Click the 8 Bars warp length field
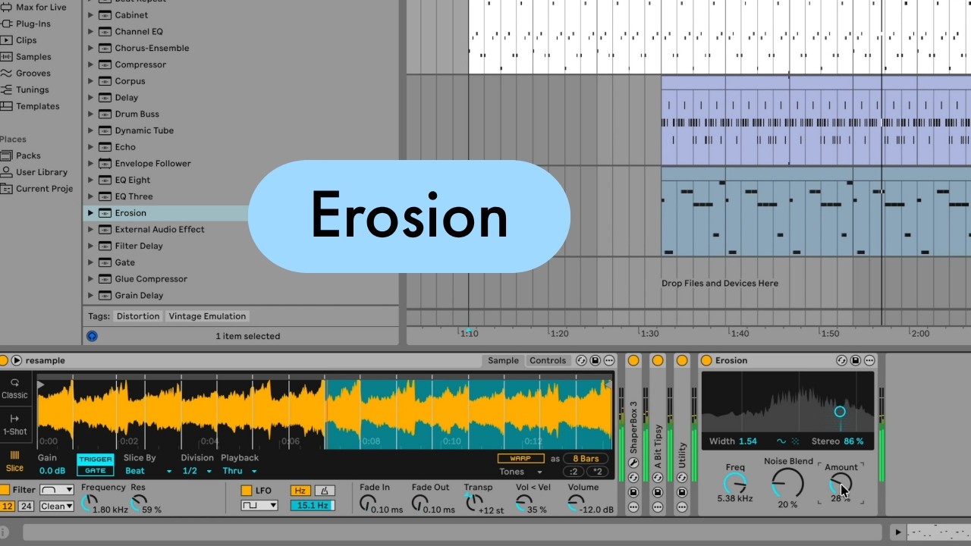Screen dimensions: 971x546 coord(586,458)
